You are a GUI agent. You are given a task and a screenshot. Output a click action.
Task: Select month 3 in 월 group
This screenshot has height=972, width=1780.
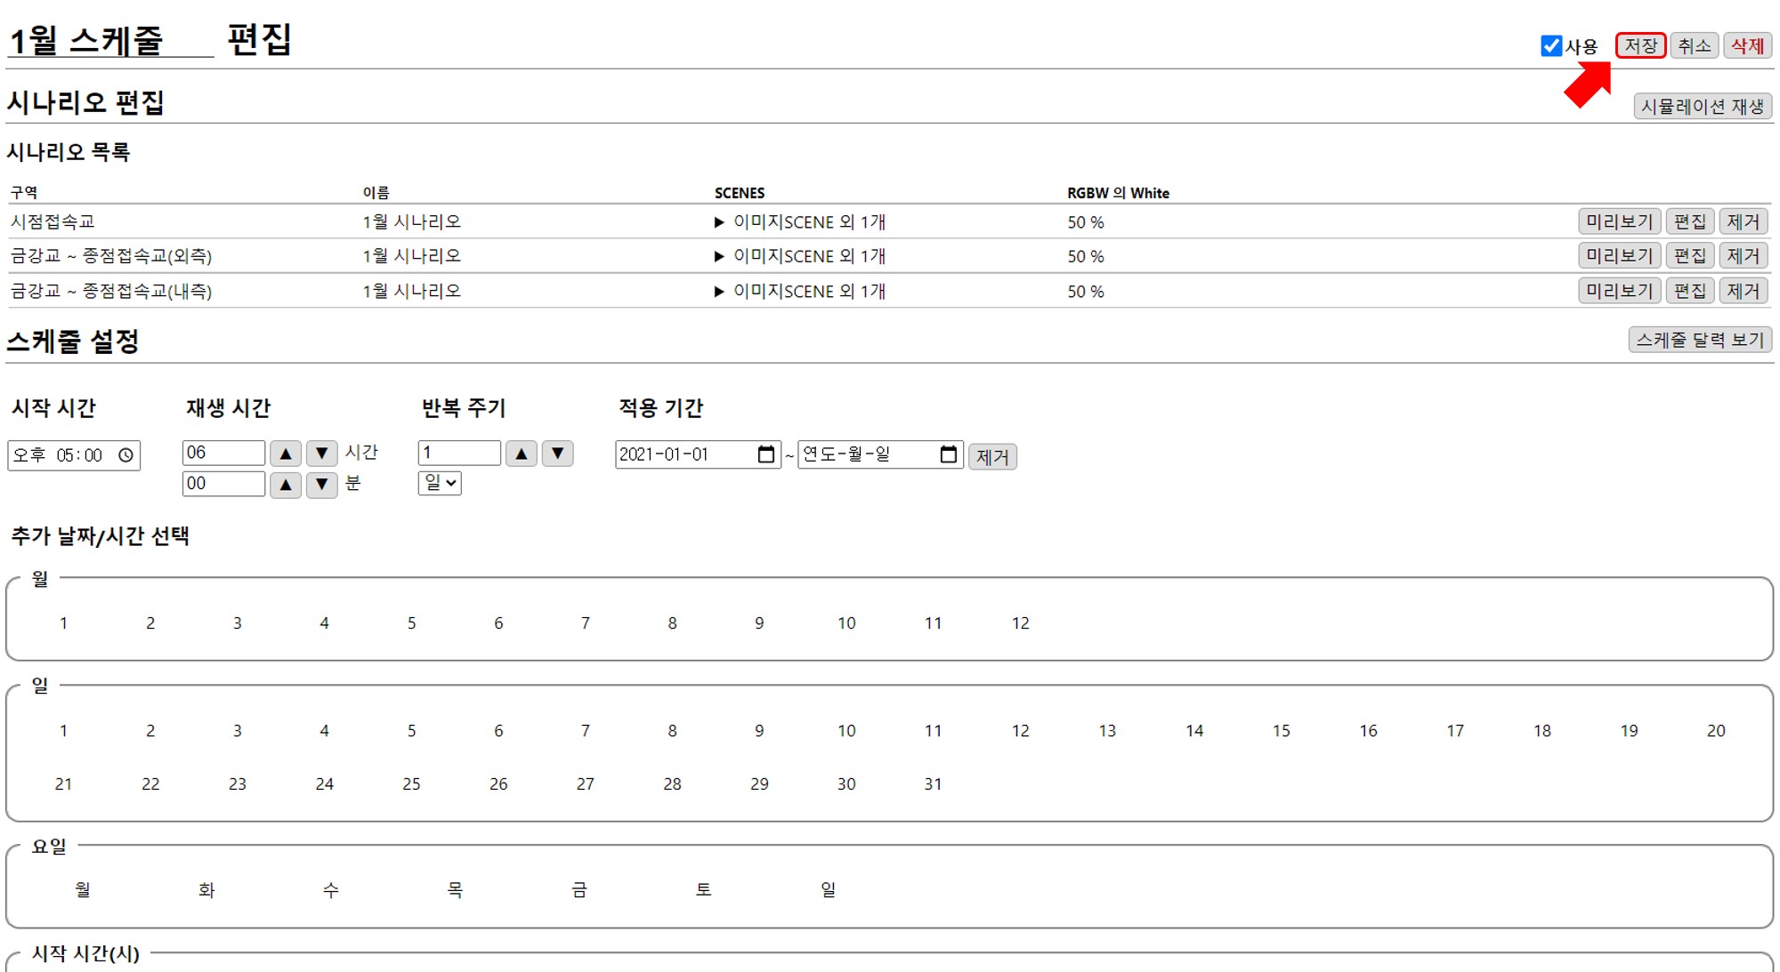pos(238,623)
